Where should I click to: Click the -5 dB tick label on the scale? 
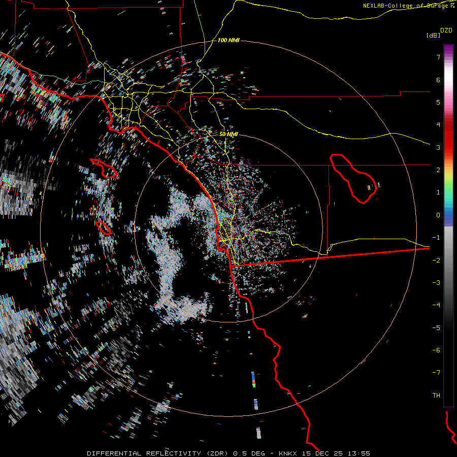pos(436,328)
